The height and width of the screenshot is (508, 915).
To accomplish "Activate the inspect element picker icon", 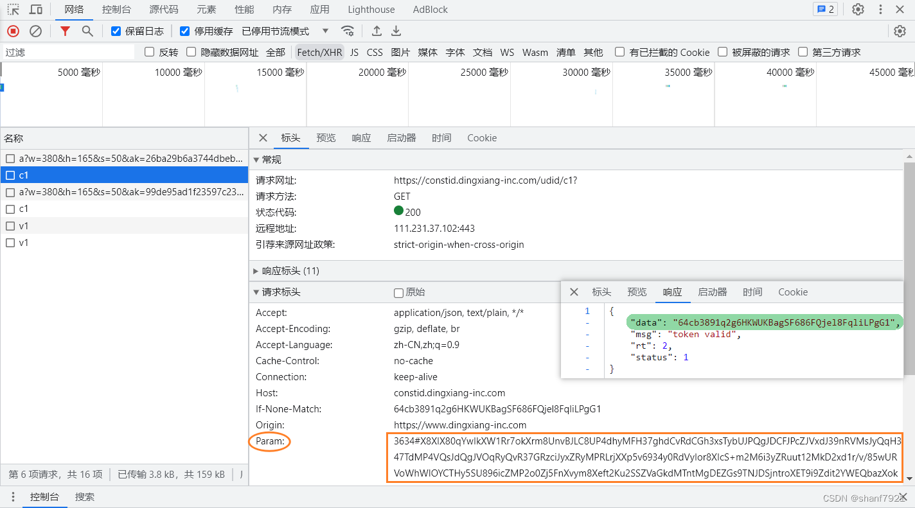I will 13,10.
